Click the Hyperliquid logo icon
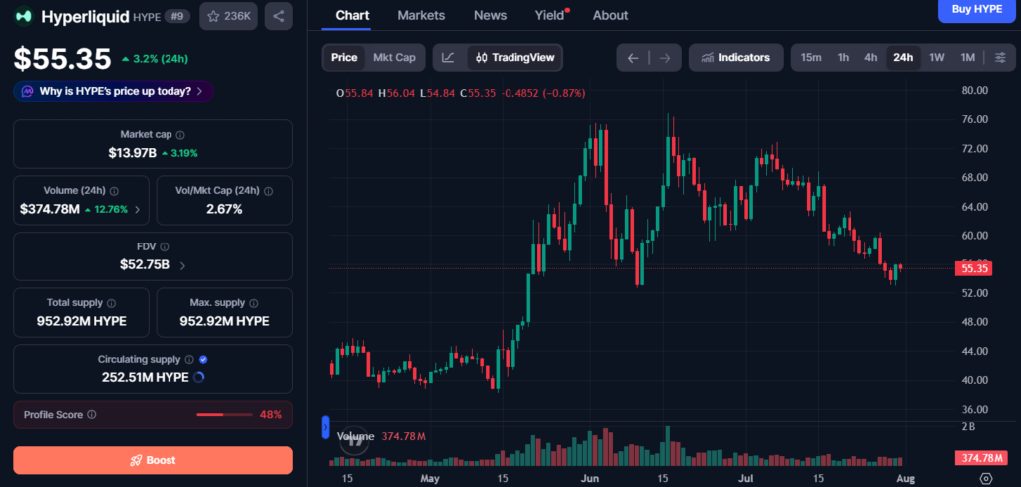The image size is (1021, 487). tap(24, 16)
